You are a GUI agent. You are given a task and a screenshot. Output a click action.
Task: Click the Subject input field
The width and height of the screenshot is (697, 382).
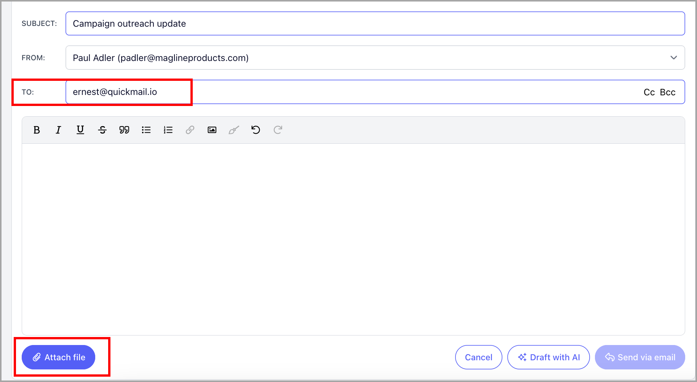tap(375, 24)
